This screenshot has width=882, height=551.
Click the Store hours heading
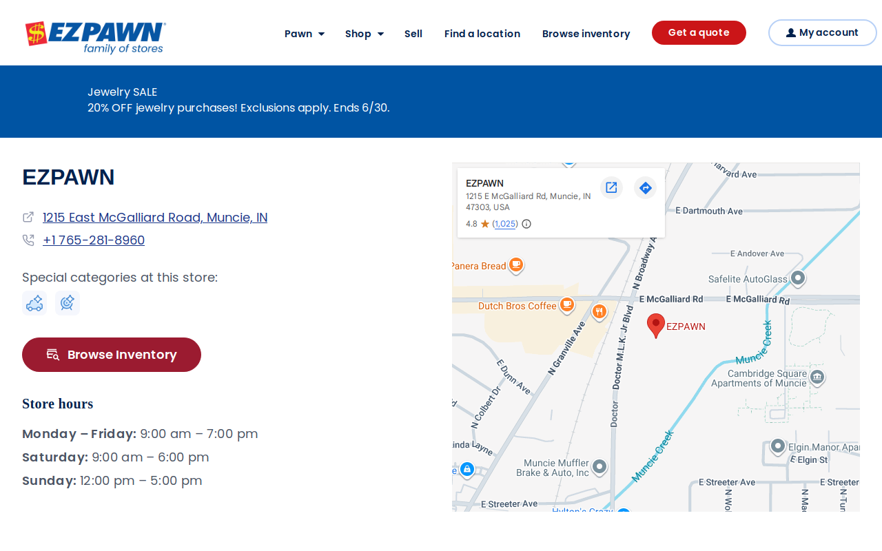[x=58, y=404]
